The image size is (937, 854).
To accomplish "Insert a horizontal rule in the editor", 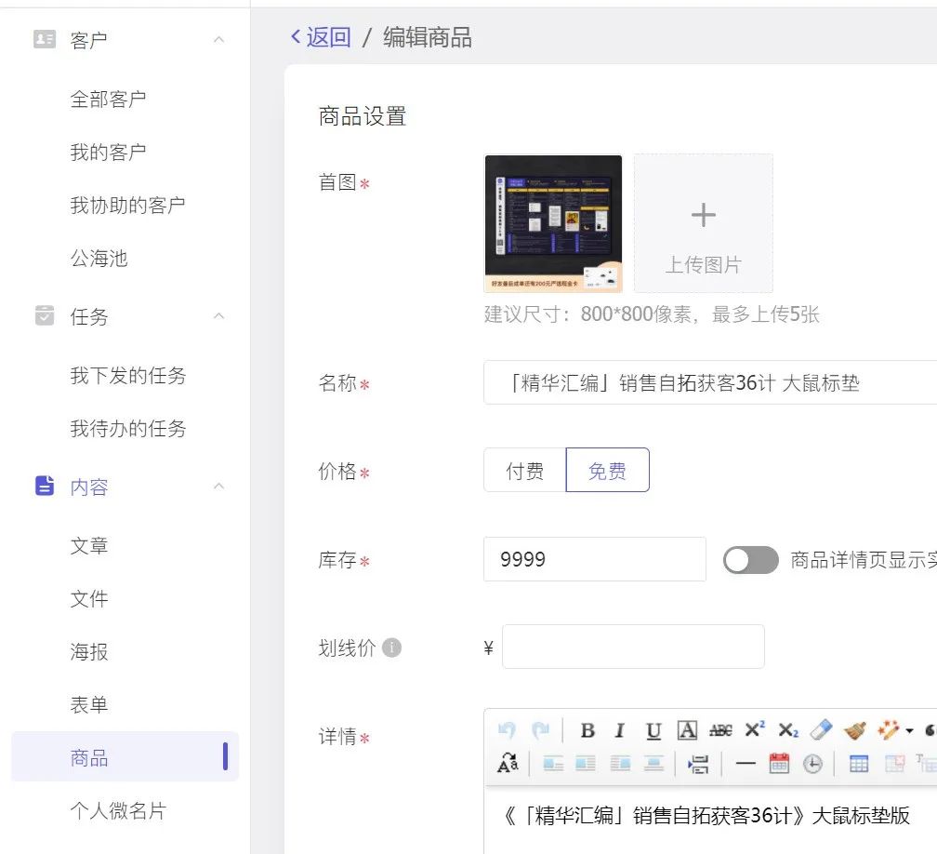I will click(743, 765).
